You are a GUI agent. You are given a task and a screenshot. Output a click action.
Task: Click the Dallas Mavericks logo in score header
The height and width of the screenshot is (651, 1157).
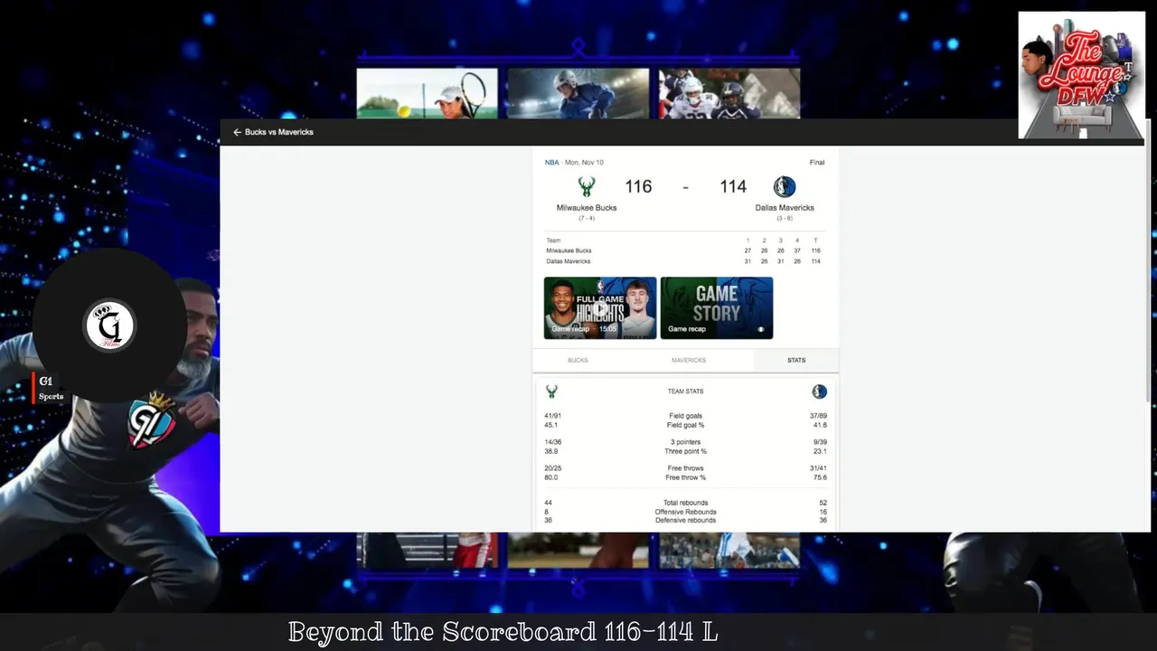point(785,187)
